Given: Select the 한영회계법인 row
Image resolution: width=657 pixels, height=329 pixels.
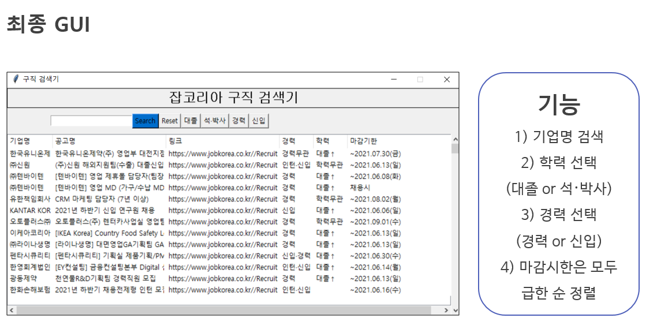Looking at the screenshot, I should 229,267.
